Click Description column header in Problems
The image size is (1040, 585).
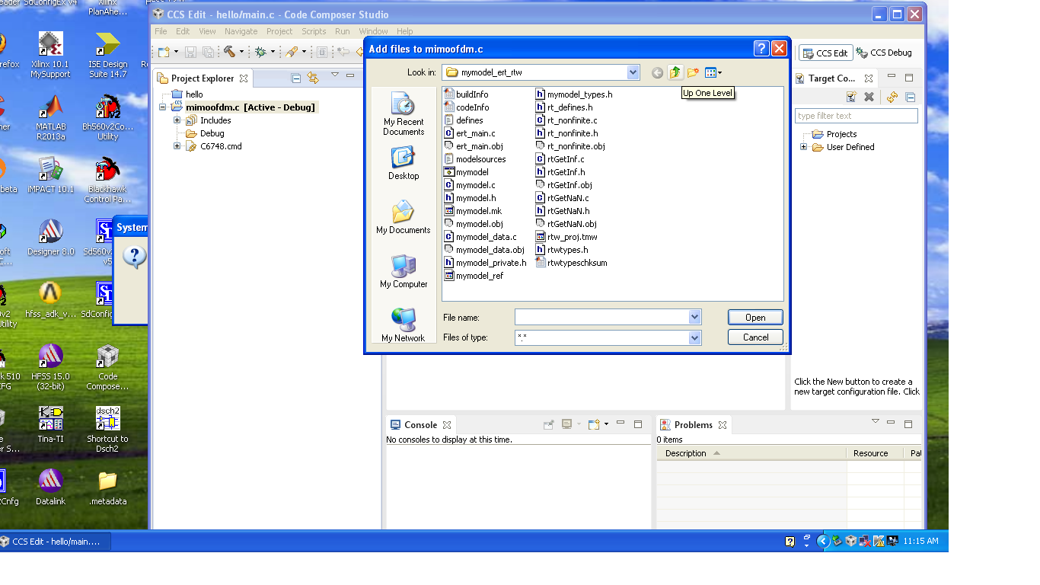coord(751,453)
